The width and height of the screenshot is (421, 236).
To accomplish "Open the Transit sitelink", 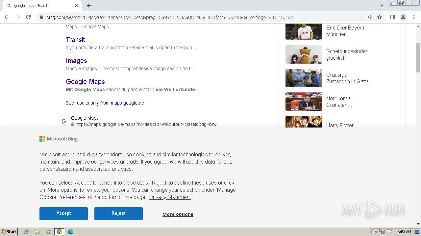I will pyautogui.click(x=75, y=40).
